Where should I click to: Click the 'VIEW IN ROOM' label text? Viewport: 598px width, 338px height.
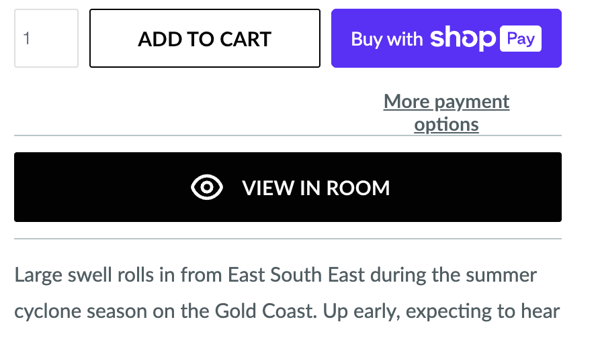[x=316, y=188]
